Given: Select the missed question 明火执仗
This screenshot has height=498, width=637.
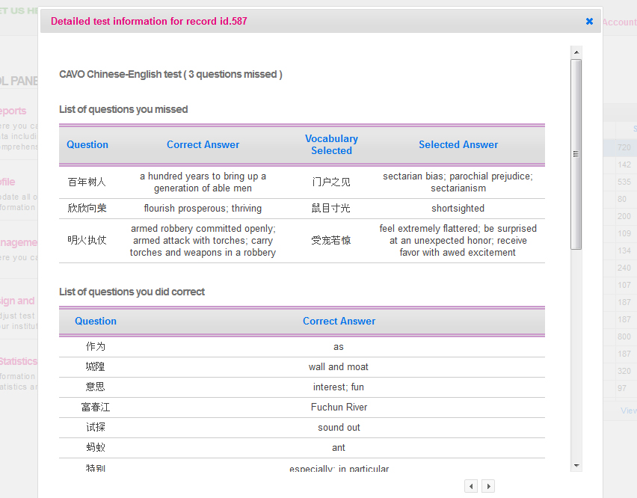Looking at the screenshot, I should coord(87,241).
